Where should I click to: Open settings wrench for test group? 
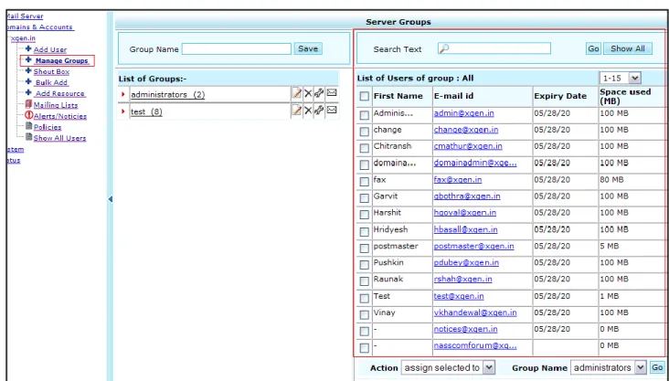319,111
